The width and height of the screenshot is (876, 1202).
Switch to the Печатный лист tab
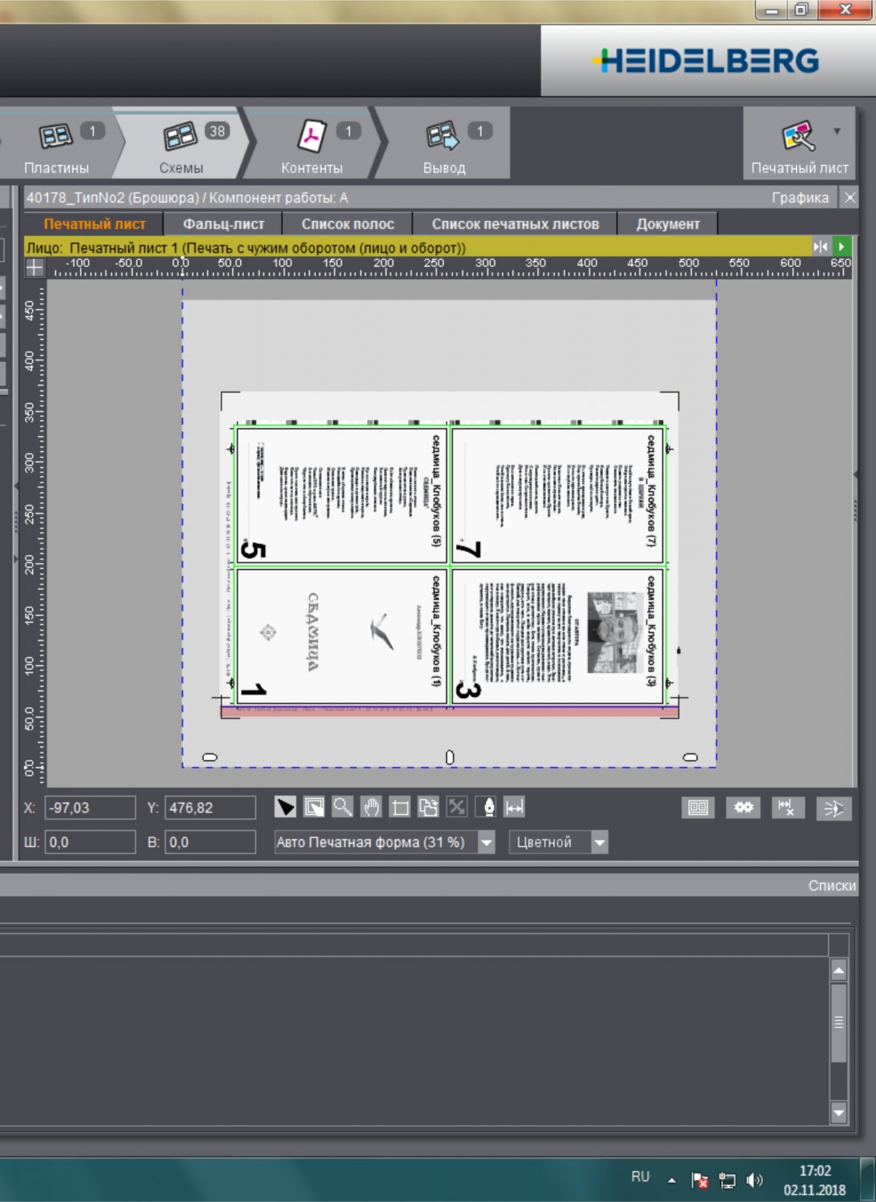click(94, 224)
